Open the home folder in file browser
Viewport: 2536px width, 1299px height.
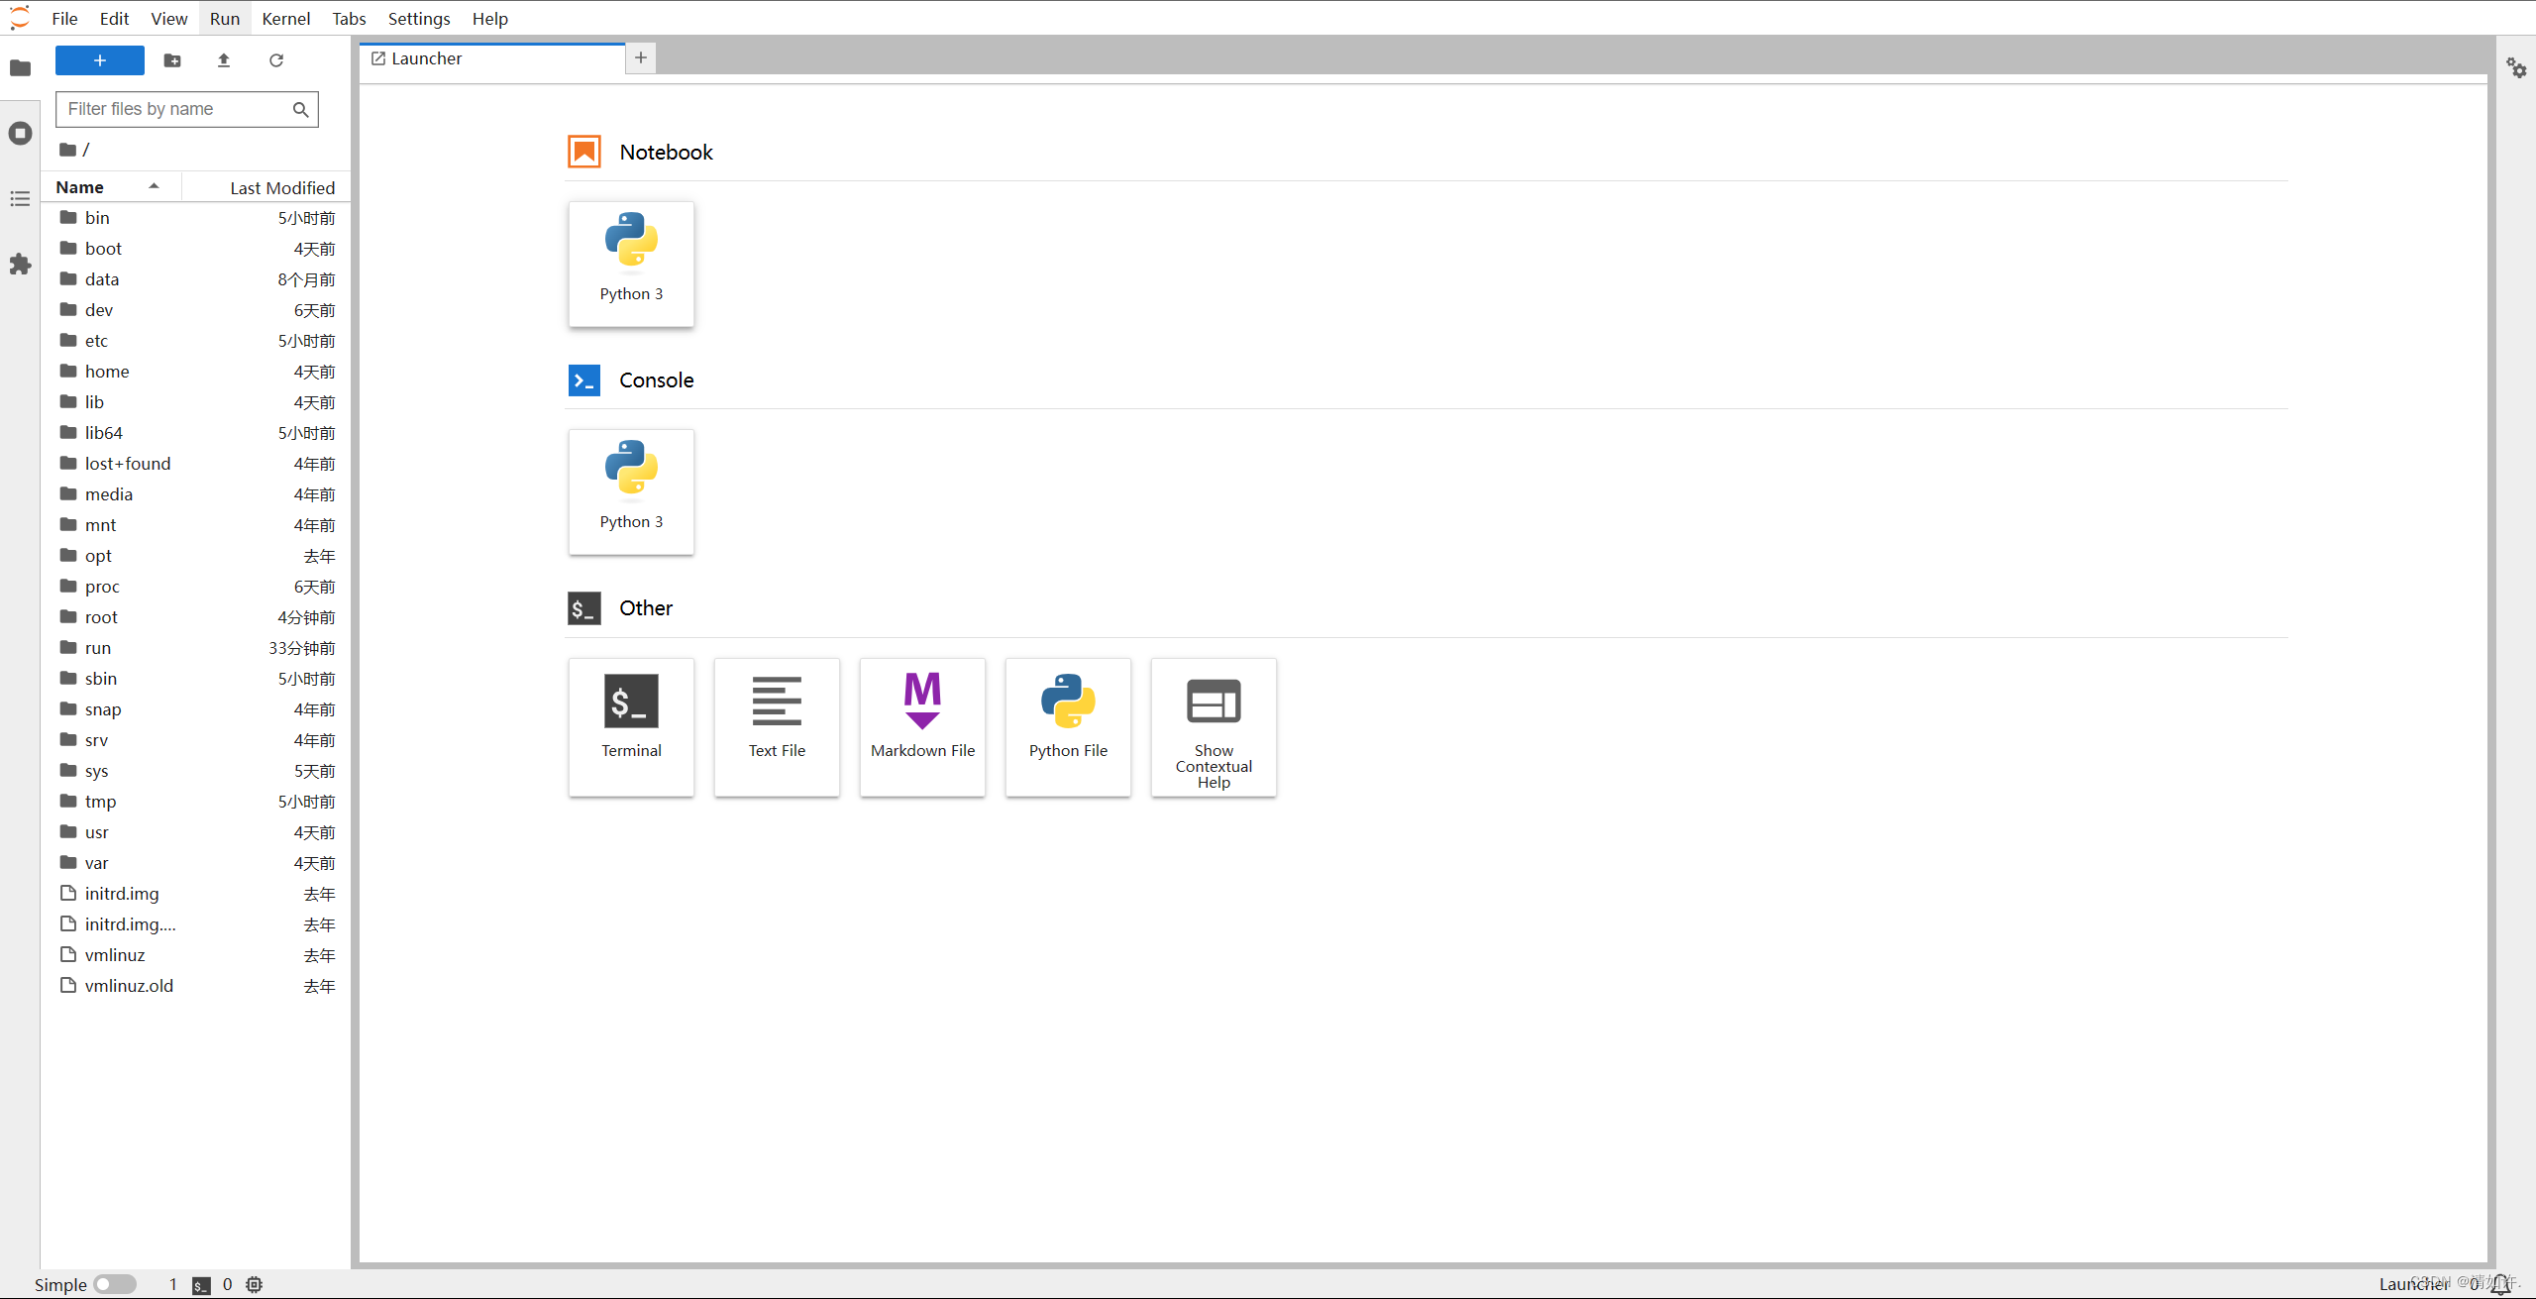click(x=107, y=372)
